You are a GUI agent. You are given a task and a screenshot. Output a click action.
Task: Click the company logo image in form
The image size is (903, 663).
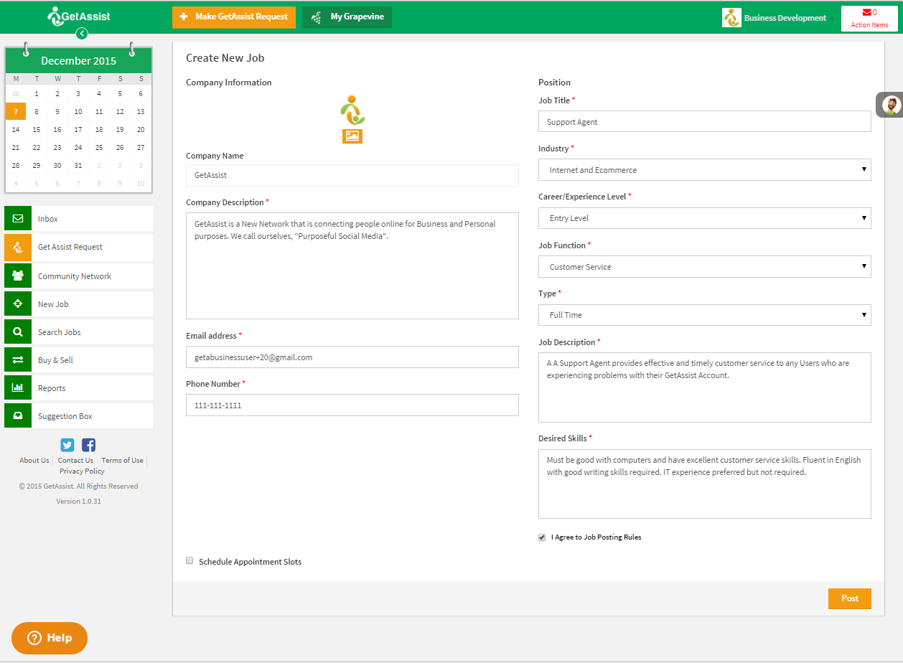352,110
